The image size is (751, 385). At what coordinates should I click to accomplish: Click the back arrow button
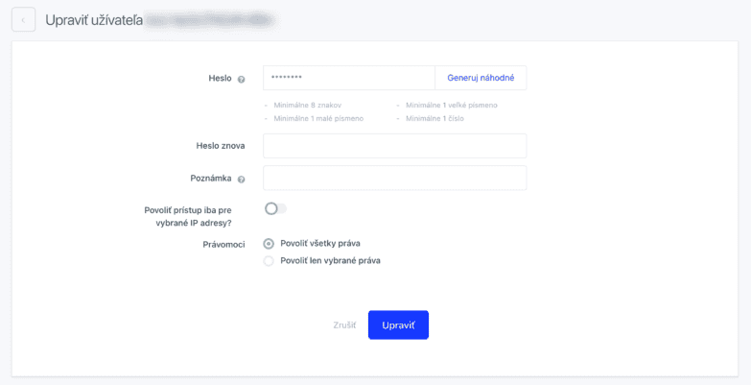(23, 19)
